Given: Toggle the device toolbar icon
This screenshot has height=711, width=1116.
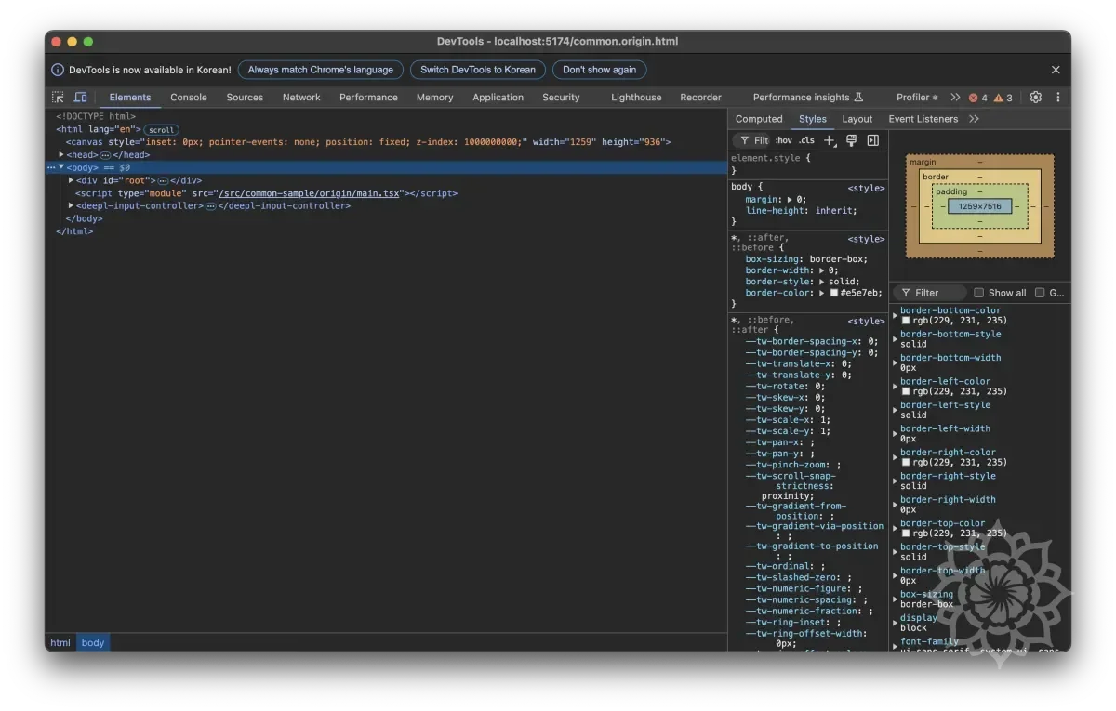Looking at the screenshot, I should tap(81, 98).
